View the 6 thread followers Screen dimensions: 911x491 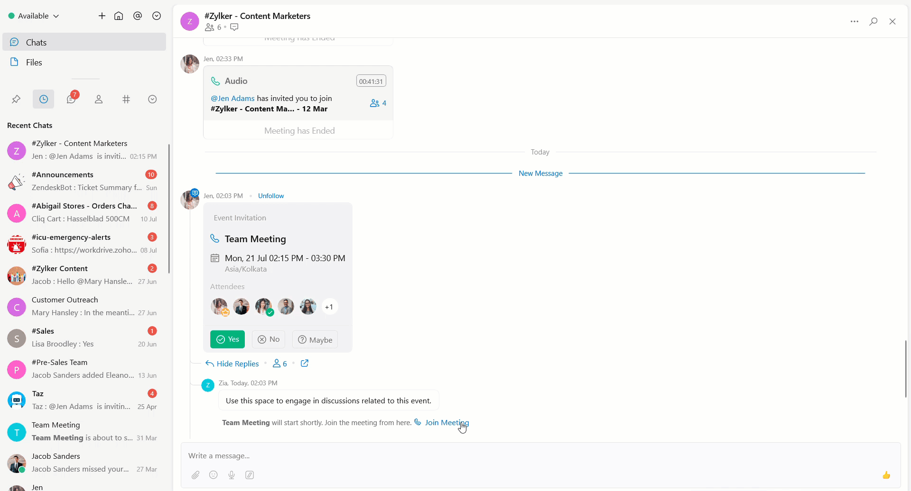[x=280, y=364]
